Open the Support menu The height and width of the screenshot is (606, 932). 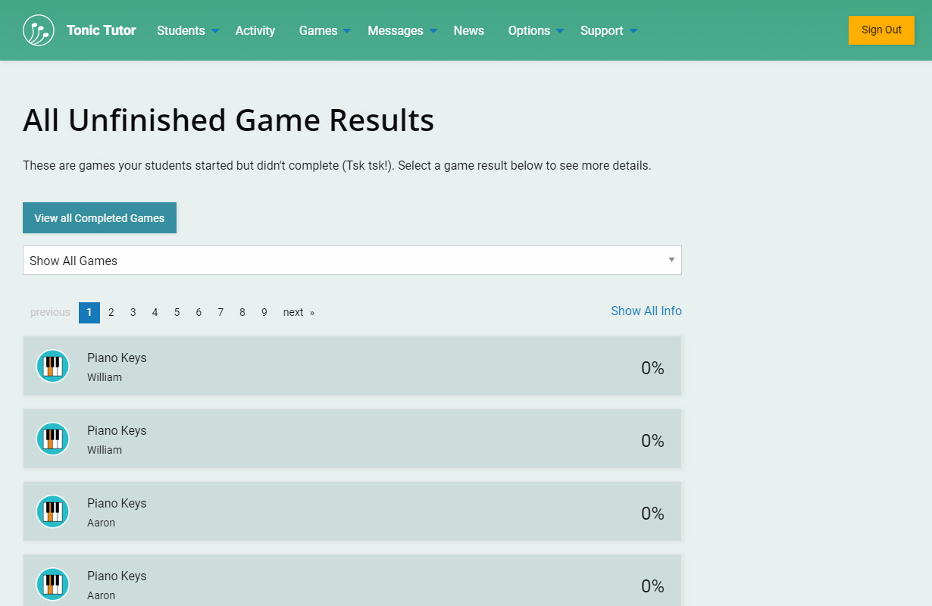(608, 30)
